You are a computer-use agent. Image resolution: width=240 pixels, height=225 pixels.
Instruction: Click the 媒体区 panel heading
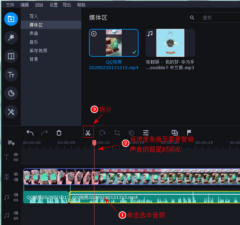(98, 18)
